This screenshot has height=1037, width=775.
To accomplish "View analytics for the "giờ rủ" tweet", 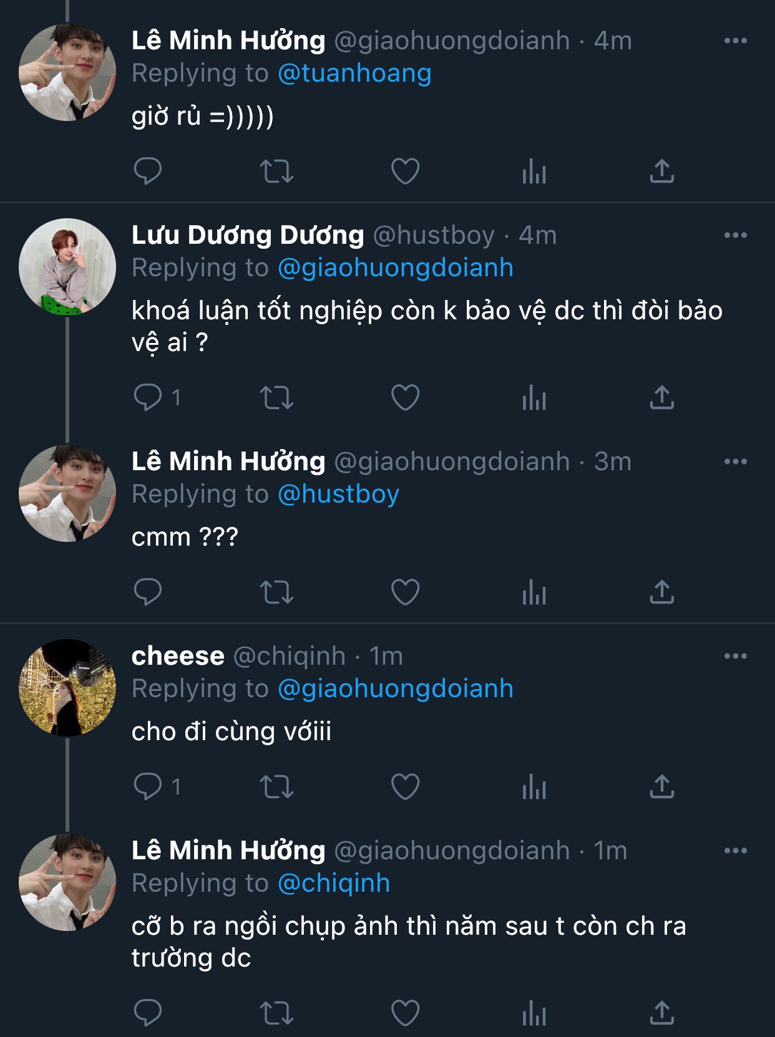I will pos(534,171).
